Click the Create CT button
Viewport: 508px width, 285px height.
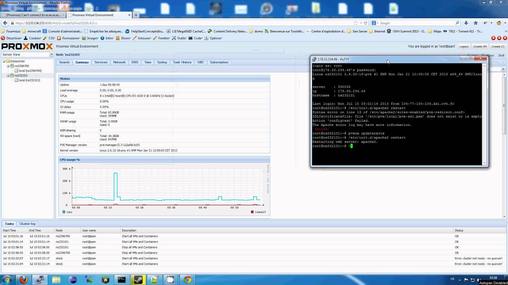498,46
